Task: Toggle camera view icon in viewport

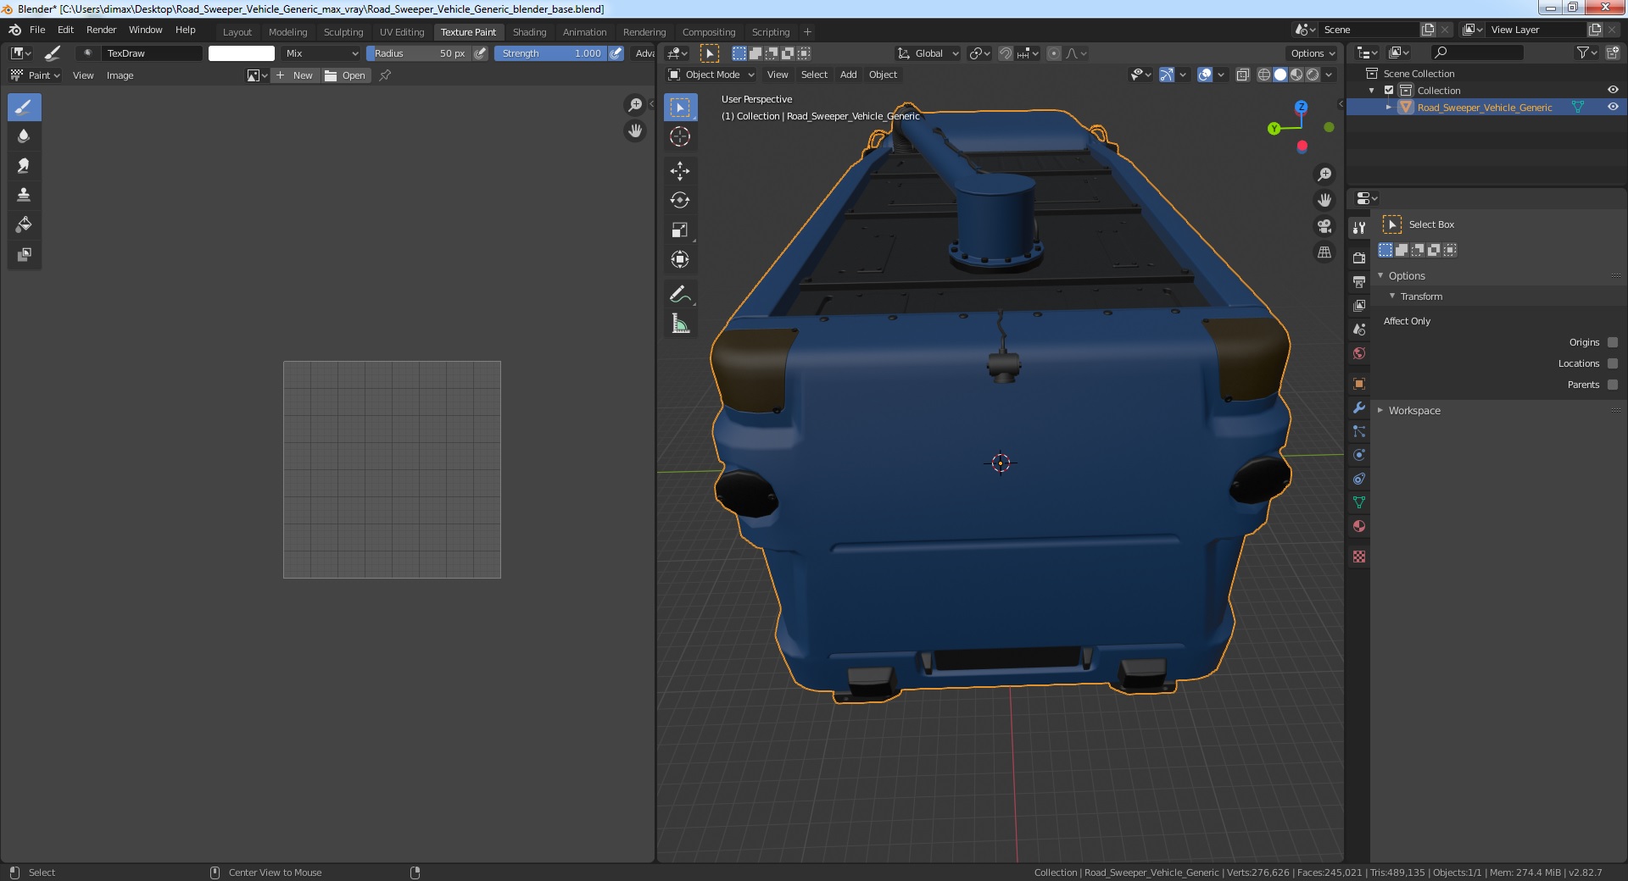Action: pyautogui.click(x=1324, y=226)
